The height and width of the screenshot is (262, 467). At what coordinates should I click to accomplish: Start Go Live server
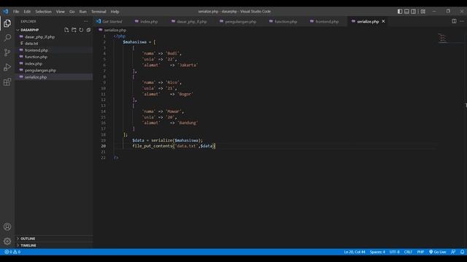click(x=438, y=252)
